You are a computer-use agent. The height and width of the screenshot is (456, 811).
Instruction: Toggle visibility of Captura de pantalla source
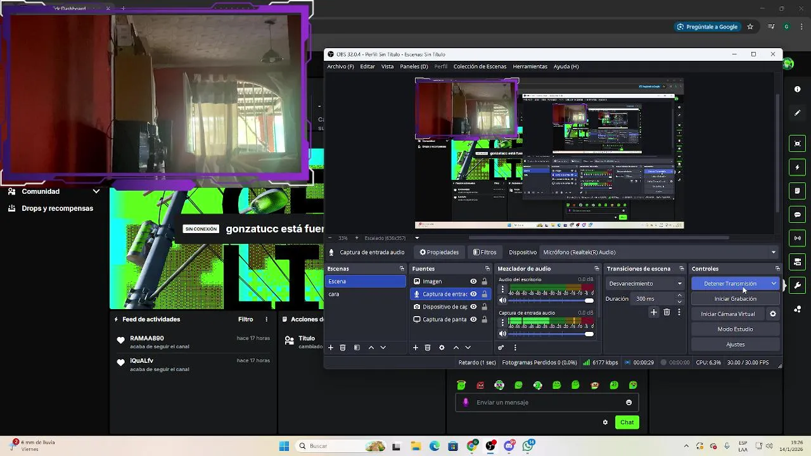[x=473, y=319]
